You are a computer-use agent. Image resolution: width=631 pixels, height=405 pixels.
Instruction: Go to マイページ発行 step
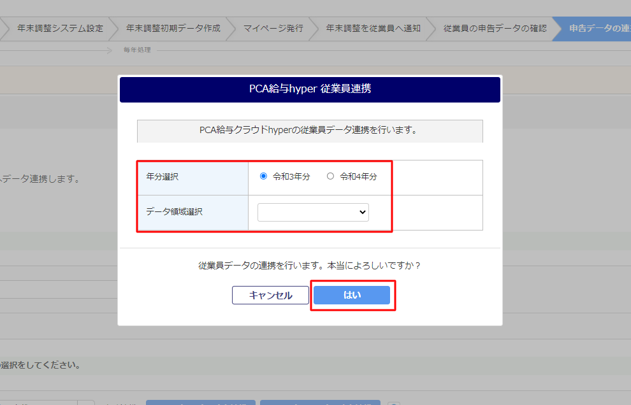tap(273, 29)
